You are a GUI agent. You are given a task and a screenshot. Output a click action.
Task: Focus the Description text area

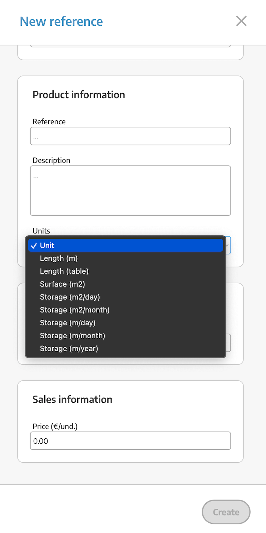click(130, 190)
